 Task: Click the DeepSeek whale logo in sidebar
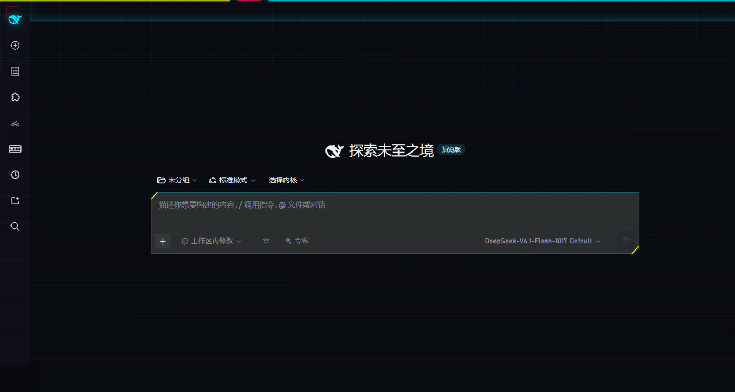(x=15, y=19)
